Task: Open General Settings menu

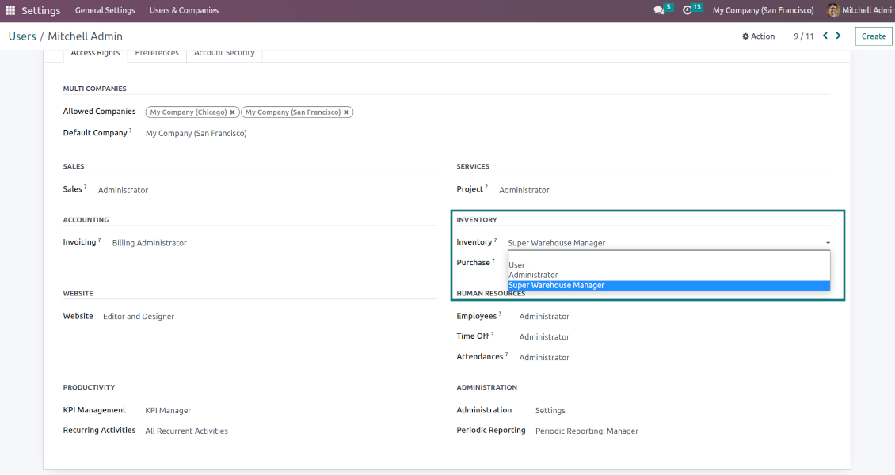Action: (105, 11)
